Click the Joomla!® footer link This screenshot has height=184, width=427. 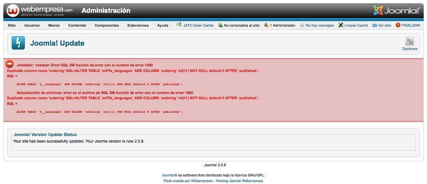pyautogui.click(x=169, y=175)
